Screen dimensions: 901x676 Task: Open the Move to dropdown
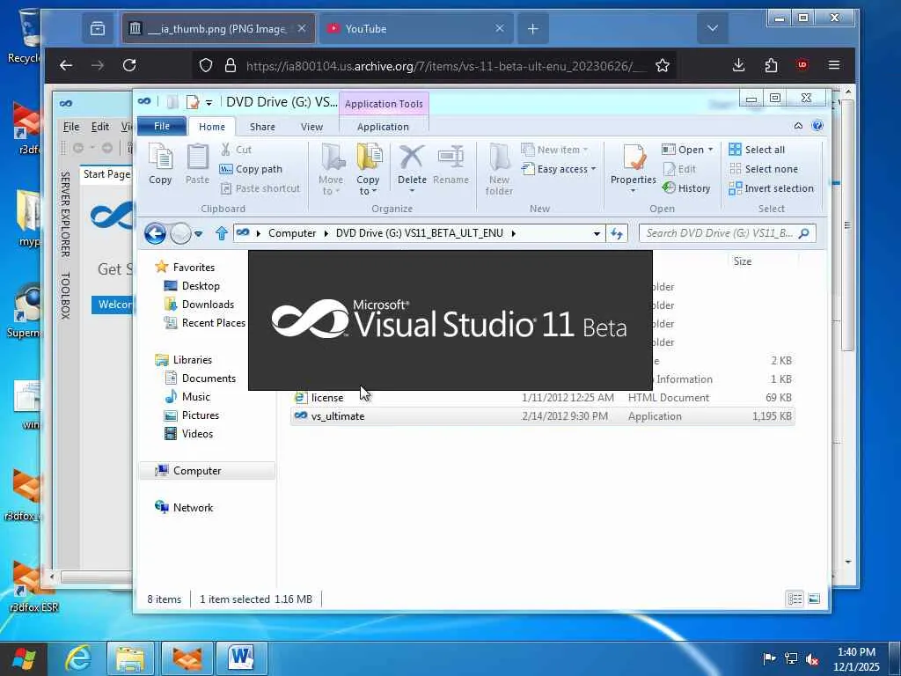click(331, 170)
